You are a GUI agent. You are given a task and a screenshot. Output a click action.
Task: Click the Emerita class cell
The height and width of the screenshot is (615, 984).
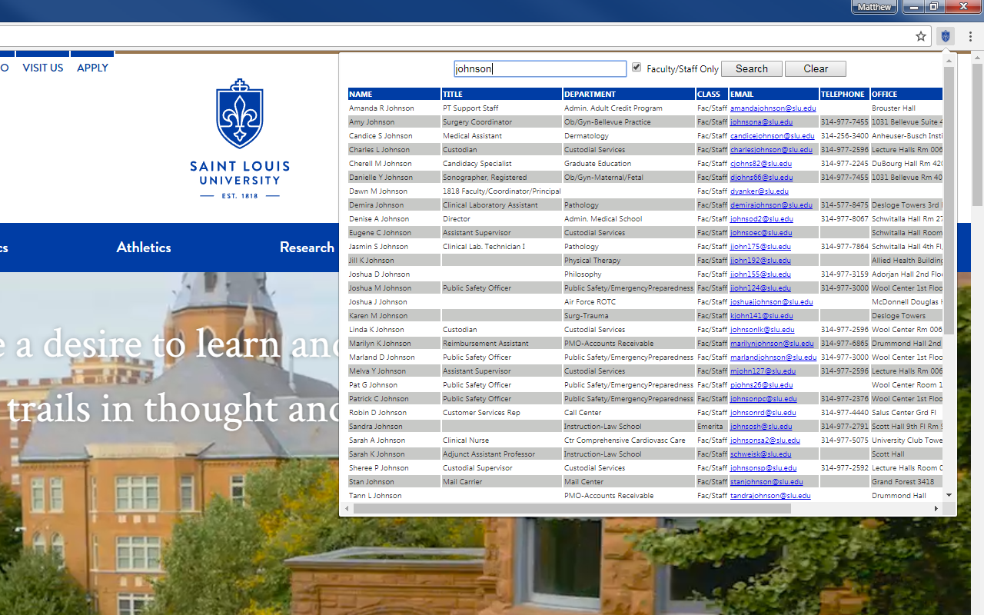pos(710,427)
